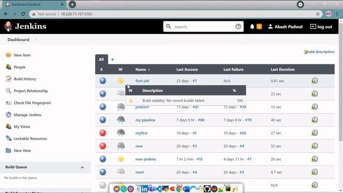Add a new view with the plus tab

(113, 60)
